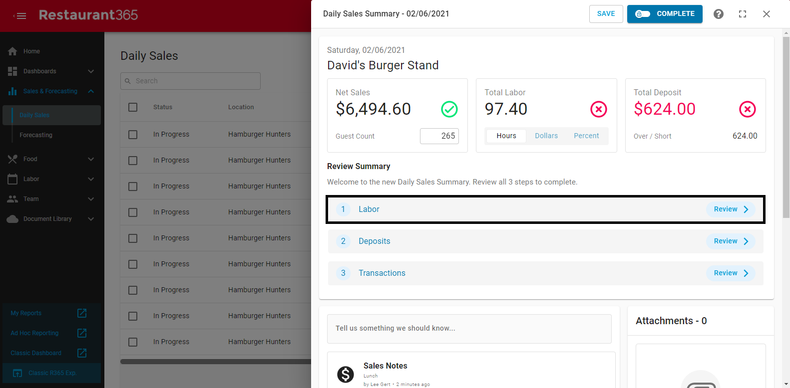Screen dimensions: 790x388
Task: Expand summary panel to fullscreen
Action: [x=743, y=14]
